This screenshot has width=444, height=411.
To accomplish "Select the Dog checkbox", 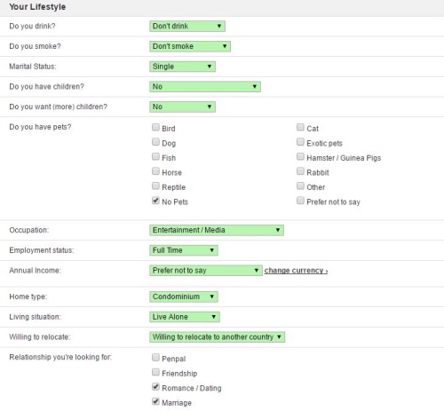I will pos(155,142).
